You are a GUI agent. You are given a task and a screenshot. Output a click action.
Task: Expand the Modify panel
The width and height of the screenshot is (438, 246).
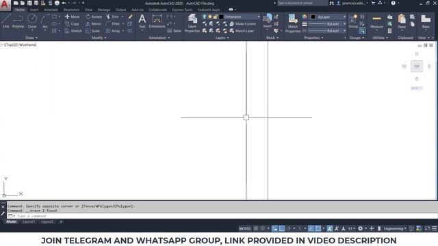[99, 38]
